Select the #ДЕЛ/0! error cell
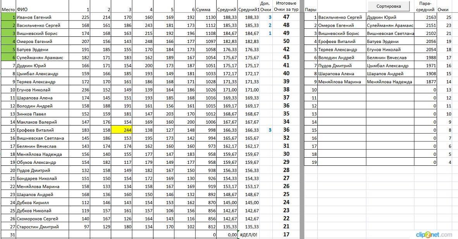 tap(248, 235)
